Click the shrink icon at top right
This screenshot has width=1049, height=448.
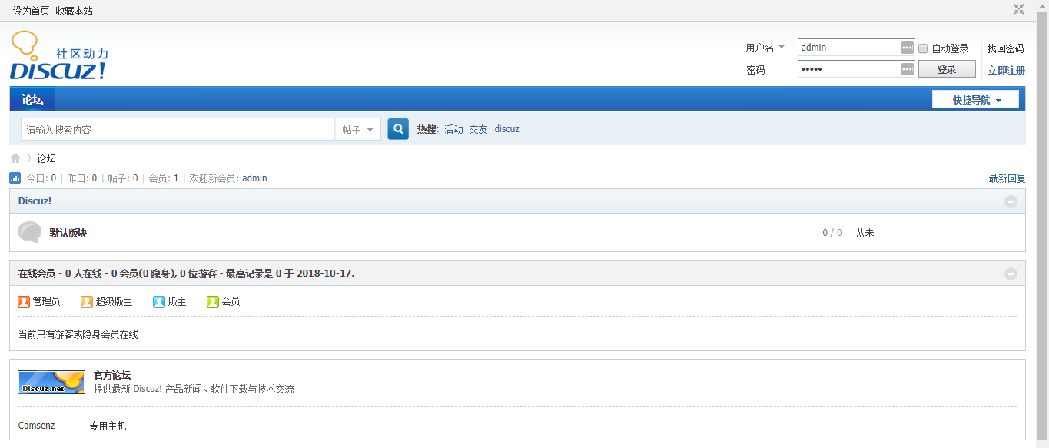click(x=1018, y=9)
